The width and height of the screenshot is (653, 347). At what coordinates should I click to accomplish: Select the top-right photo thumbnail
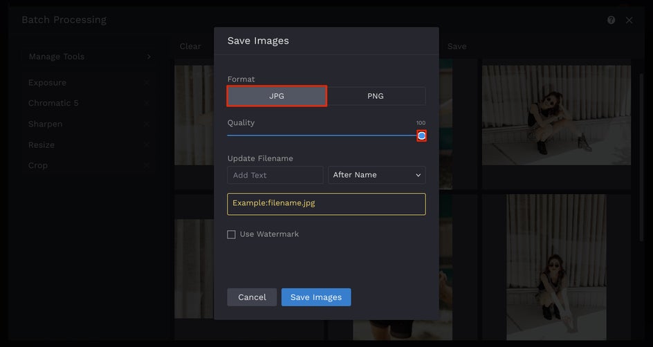556,115
